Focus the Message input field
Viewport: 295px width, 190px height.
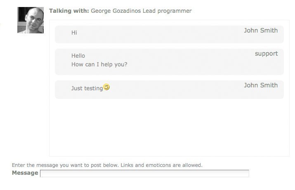click(x=144, y=174)
